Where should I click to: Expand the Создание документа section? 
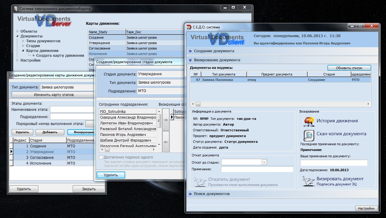tap(190, 51)
